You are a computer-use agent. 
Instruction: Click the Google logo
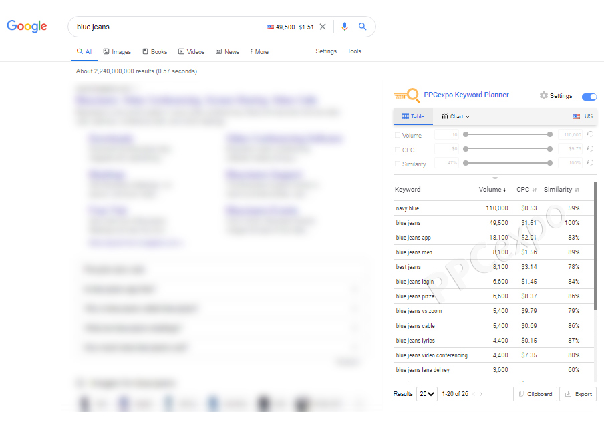point(27,26)
